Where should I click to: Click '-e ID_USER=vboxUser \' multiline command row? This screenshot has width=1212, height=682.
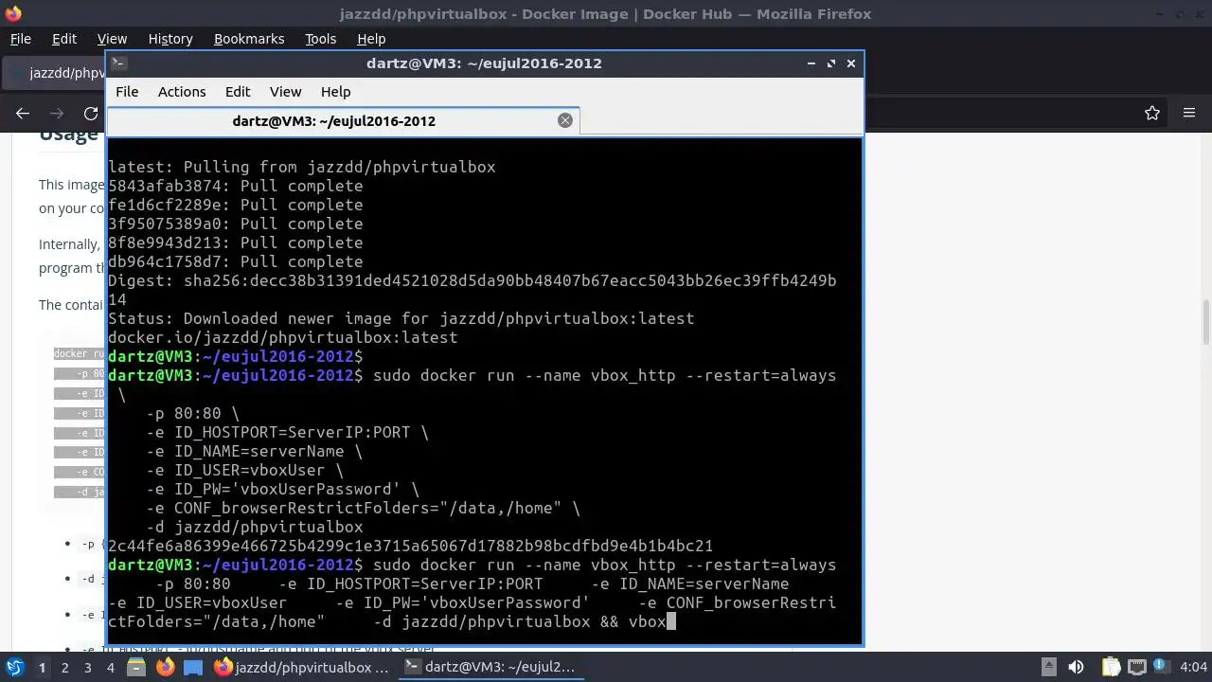pyautogui.click(x=244, y=470)
